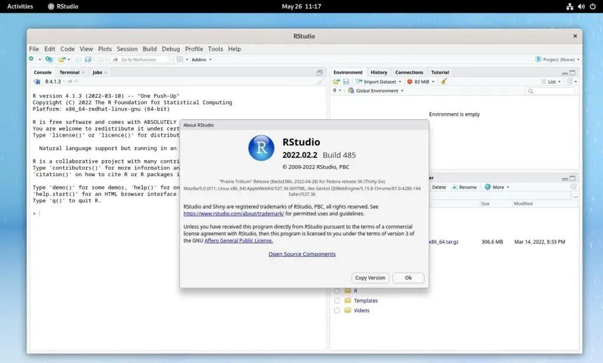
Task: Select the Templates folder checkbox
Action: pyautogui.click(x=337, y=301)
